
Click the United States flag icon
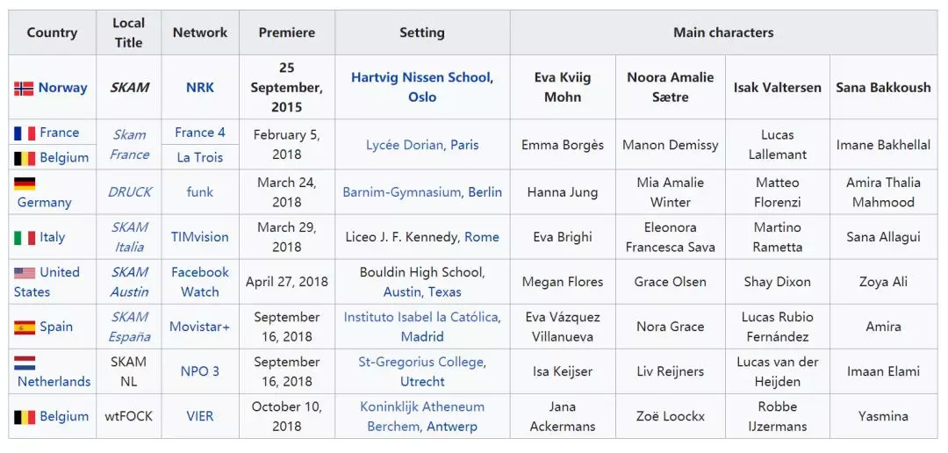(25, 273)
